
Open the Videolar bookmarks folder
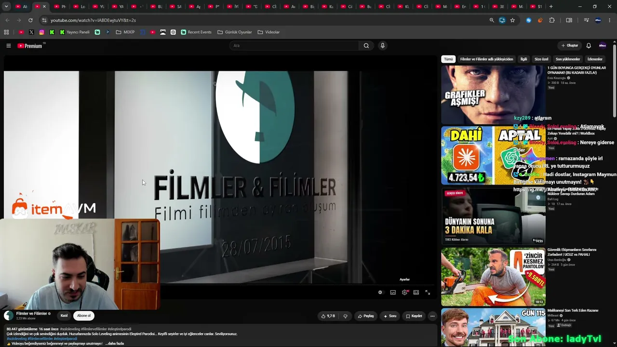[x=268, y=32]
